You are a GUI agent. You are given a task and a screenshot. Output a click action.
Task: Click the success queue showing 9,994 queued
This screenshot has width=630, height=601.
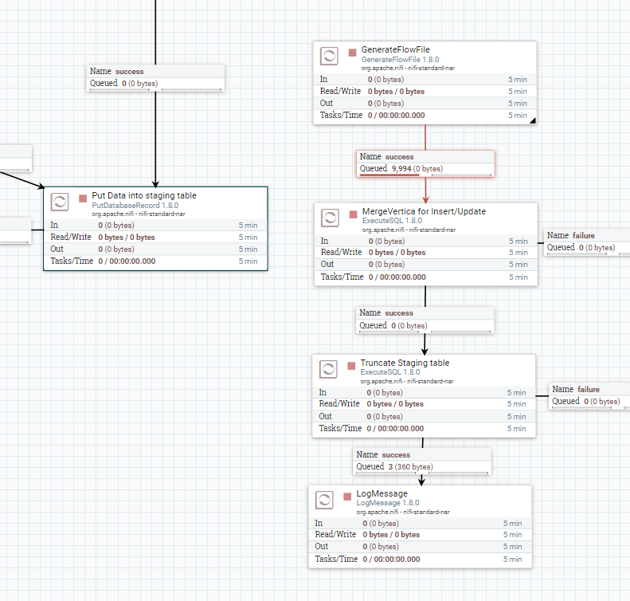[425, 163]
